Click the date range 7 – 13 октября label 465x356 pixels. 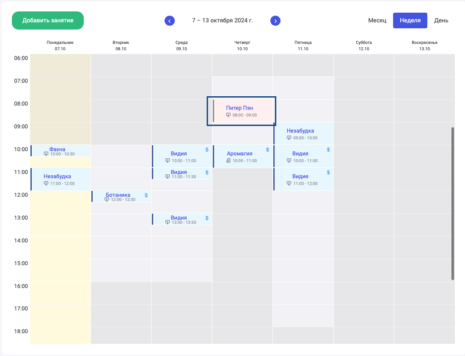point(222,21)
